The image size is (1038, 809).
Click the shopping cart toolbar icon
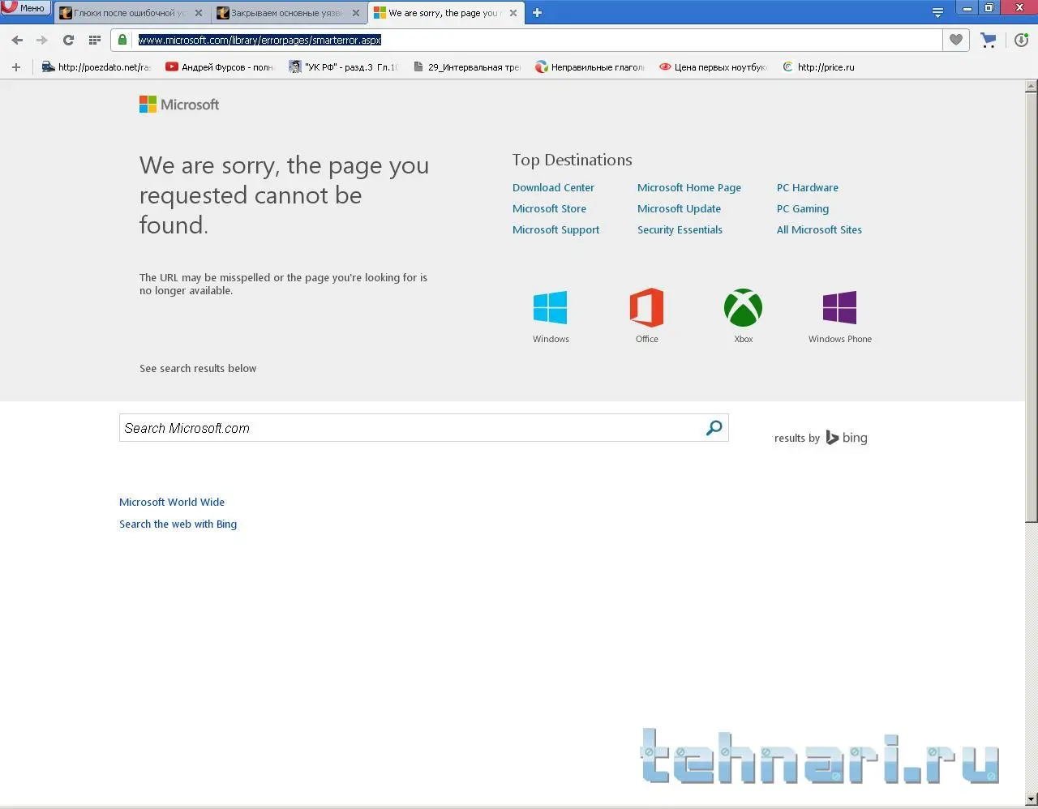(989, 40)
